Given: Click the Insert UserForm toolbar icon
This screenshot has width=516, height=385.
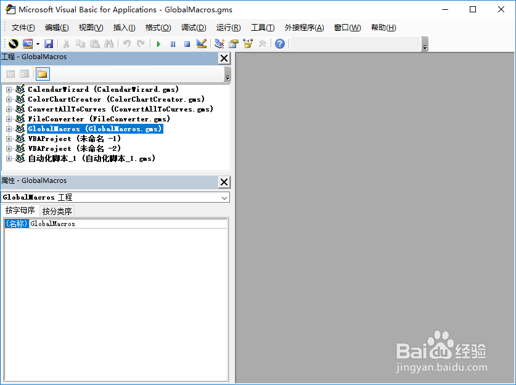Looking at the screenshot, I should 28,43.
